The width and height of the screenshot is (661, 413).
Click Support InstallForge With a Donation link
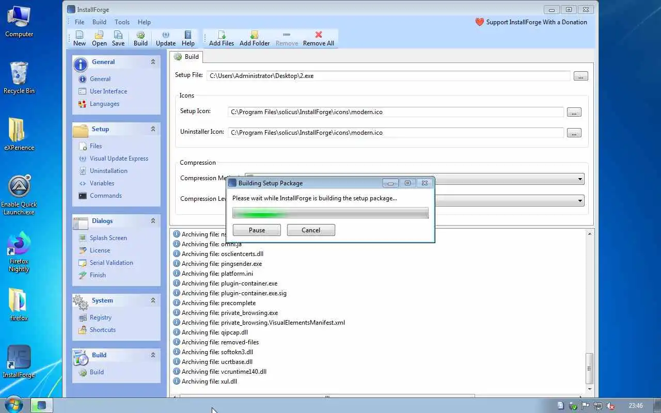531,22
